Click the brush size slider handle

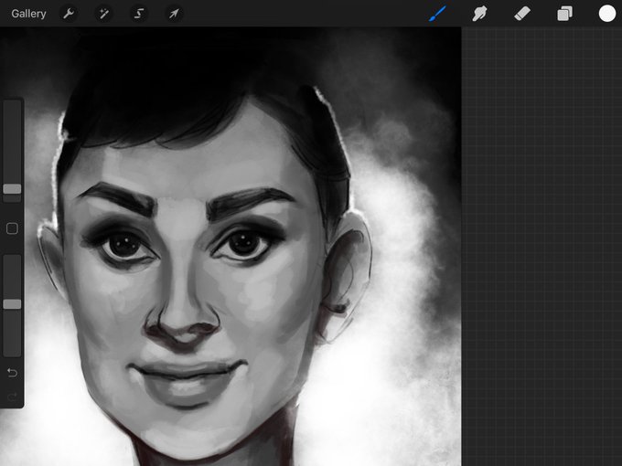point(12,189)
